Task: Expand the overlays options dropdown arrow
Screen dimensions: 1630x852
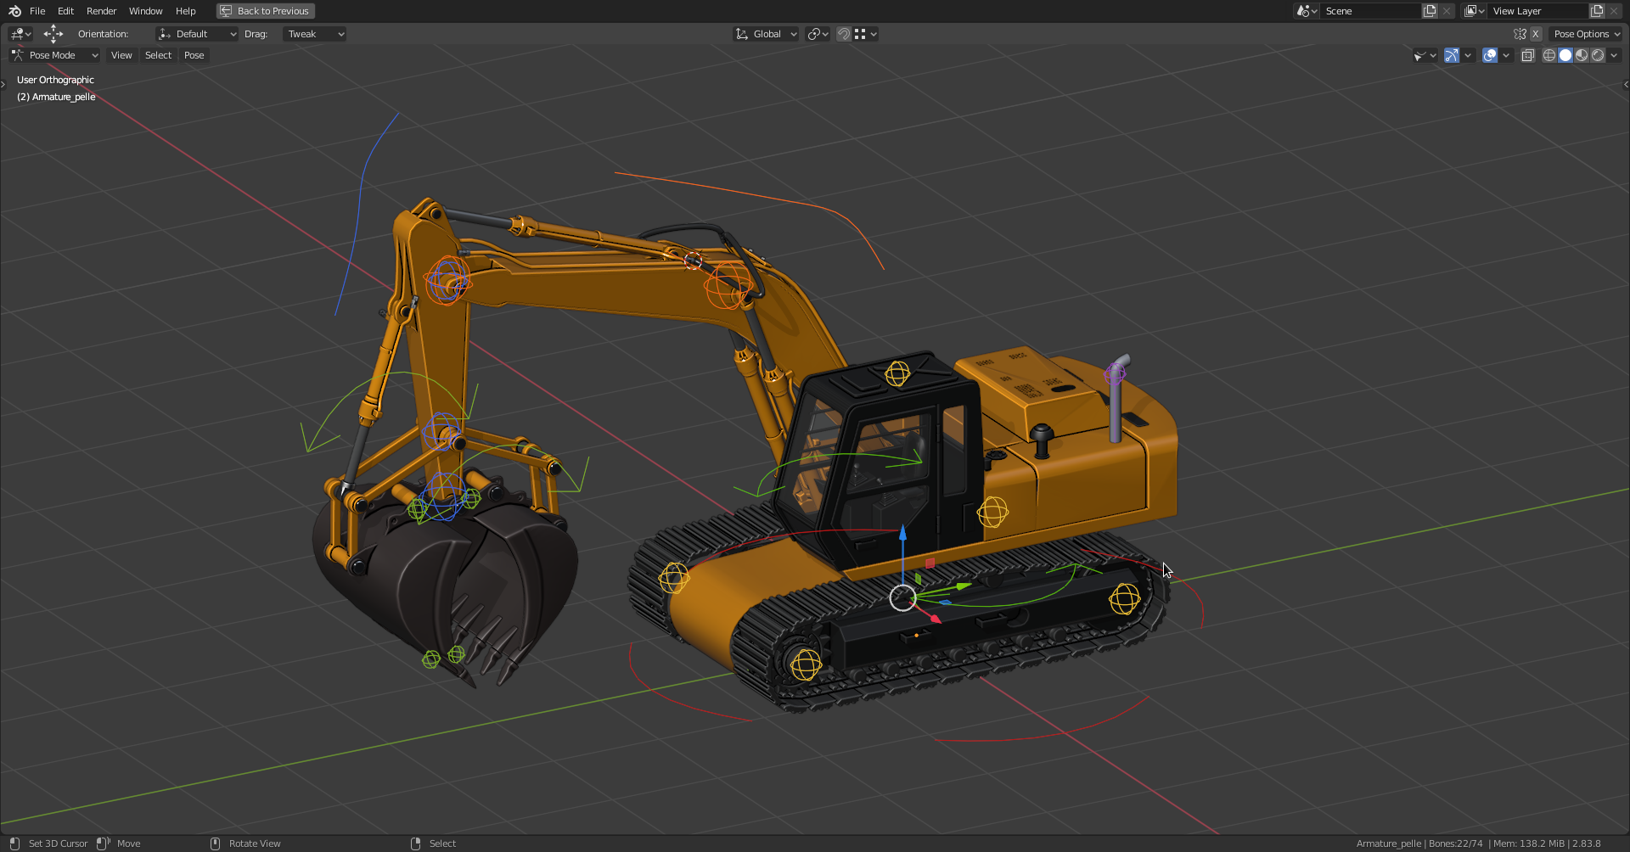Action: (x=1506, y=55)
